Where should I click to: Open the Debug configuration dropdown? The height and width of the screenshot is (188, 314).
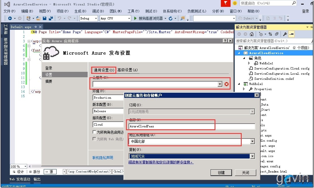tap(96, 19)
